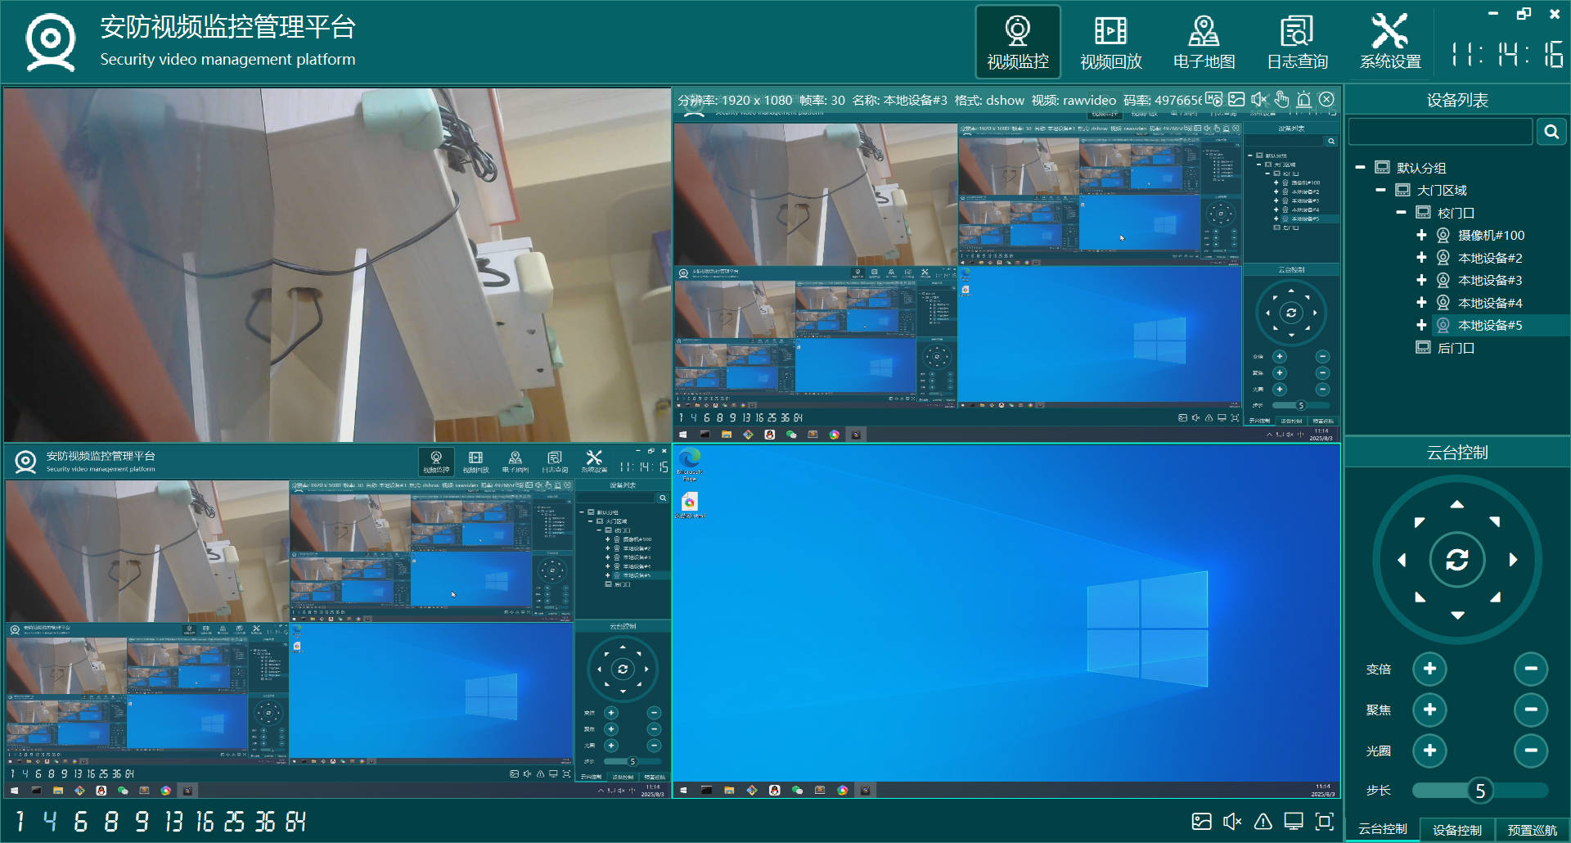Switch to the 预置巡航 tab
1571x843 pixels.
click(x=1533, y=829)
